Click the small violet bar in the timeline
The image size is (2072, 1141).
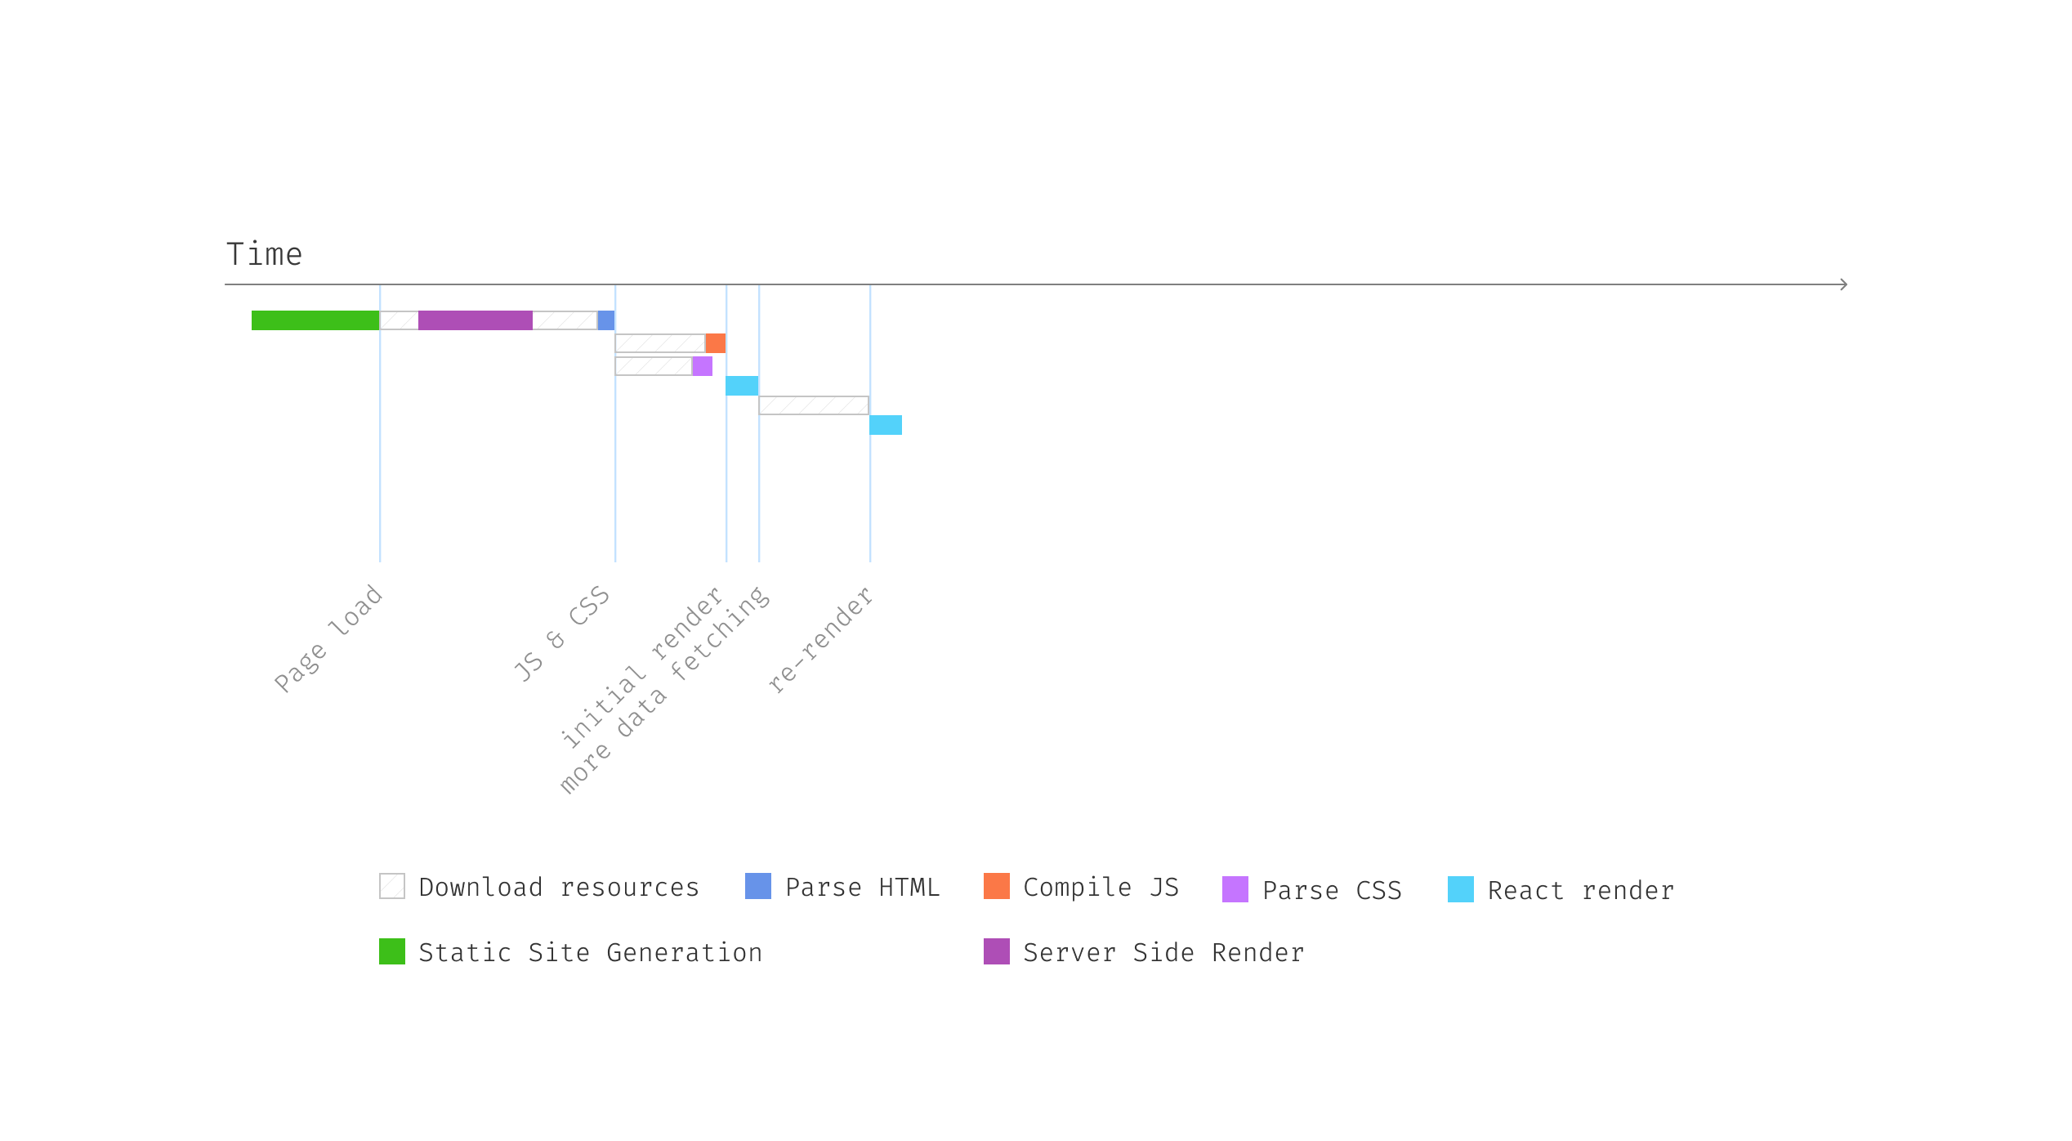point(703,366)
